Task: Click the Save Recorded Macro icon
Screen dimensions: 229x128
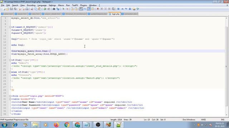Action: 113,9
